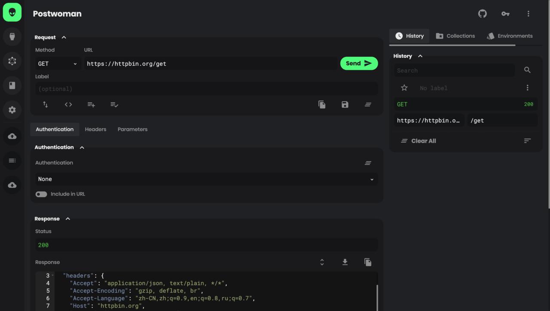Open the Collections tab
550x311 pixels.
455,36
